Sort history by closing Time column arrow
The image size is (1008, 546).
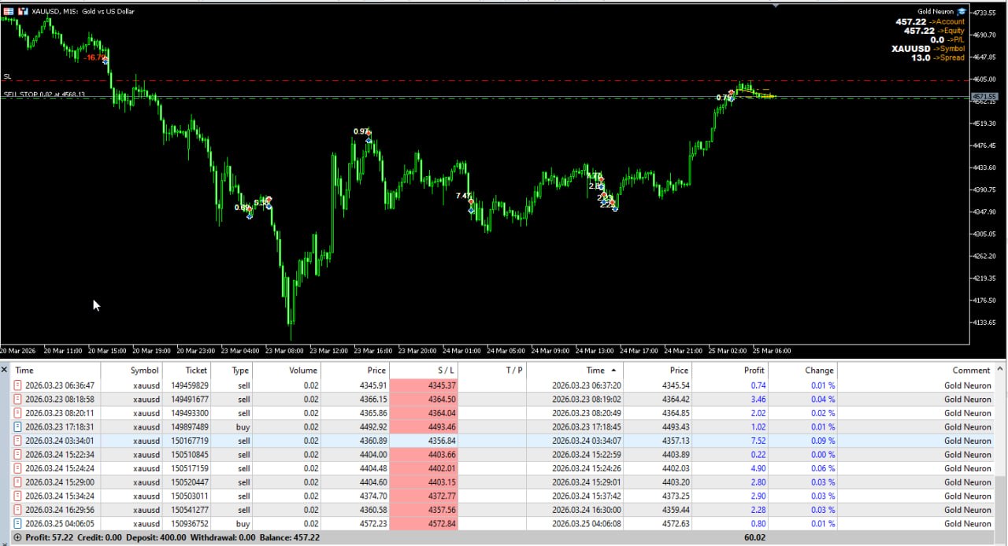[613, 371]
